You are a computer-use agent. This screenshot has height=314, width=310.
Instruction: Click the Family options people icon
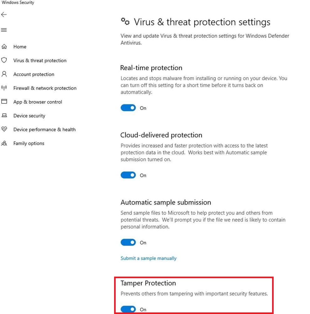[4, 143]
